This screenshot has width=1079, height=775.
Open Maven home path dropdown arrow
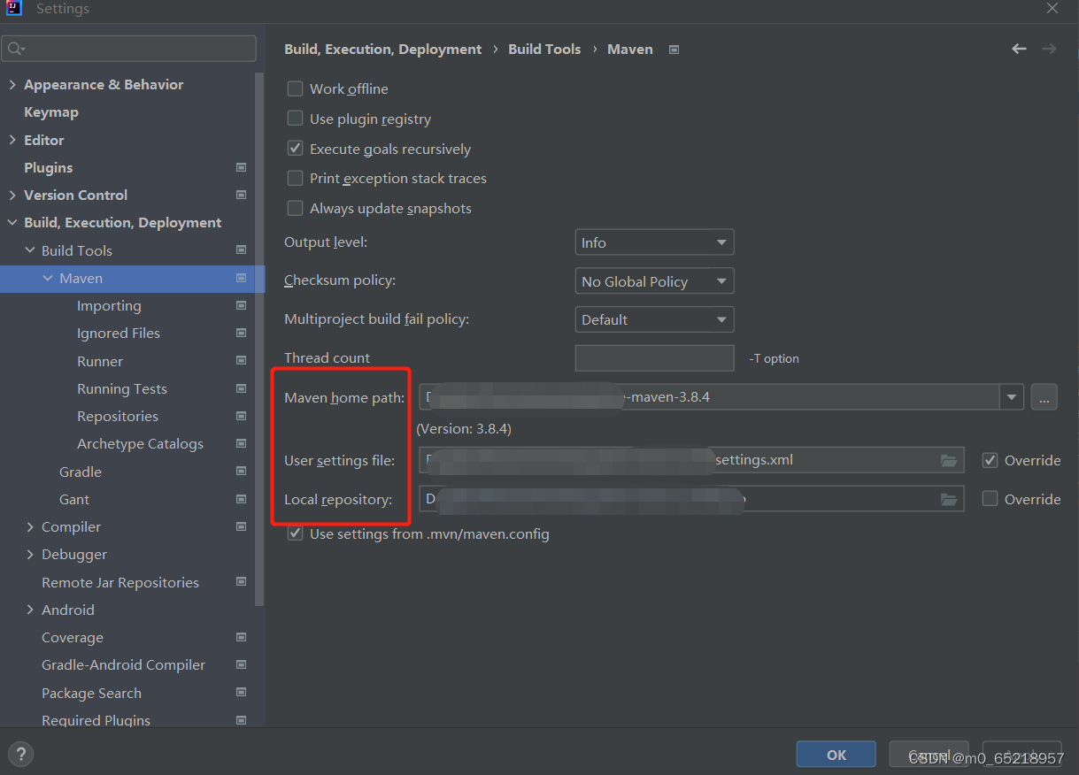[1012, 397]
